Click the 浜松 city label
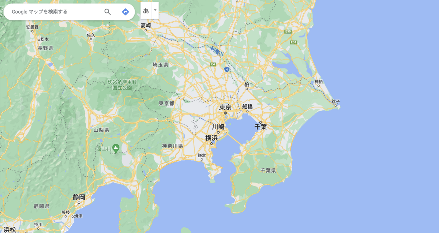 (10, 229)
